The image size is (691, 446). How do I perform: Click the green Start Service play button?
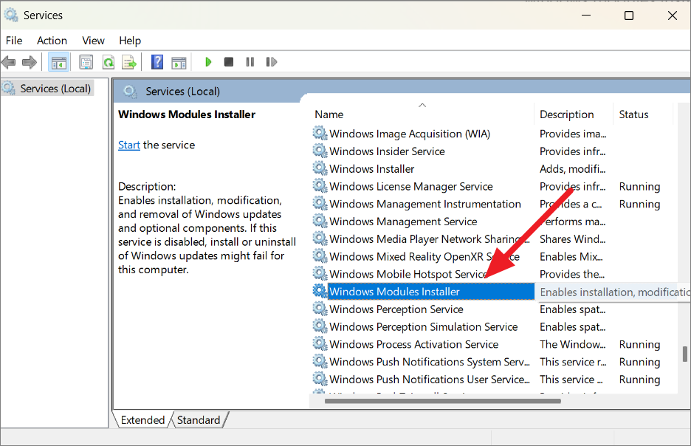click(208, 62)
